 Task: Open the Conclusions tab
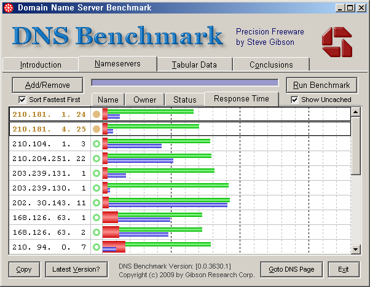(271, 65)
